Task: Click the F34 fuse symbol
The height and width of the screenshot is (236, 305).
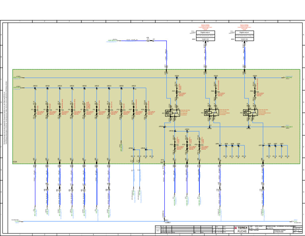Action: (x=199, y=145)
